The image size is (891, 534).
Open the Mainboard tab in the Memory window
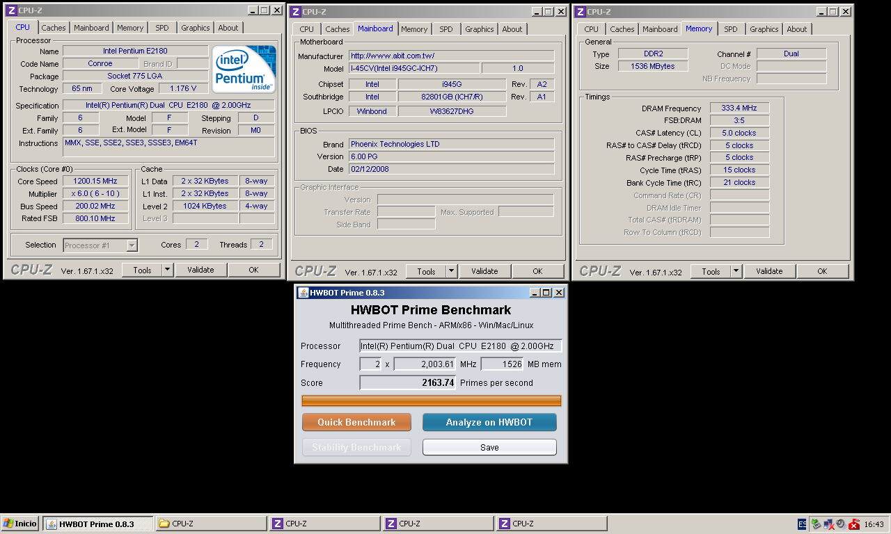(x=660, y=29)
